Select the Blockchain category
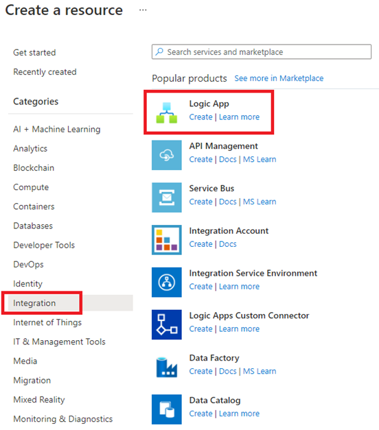 point(34,168)
